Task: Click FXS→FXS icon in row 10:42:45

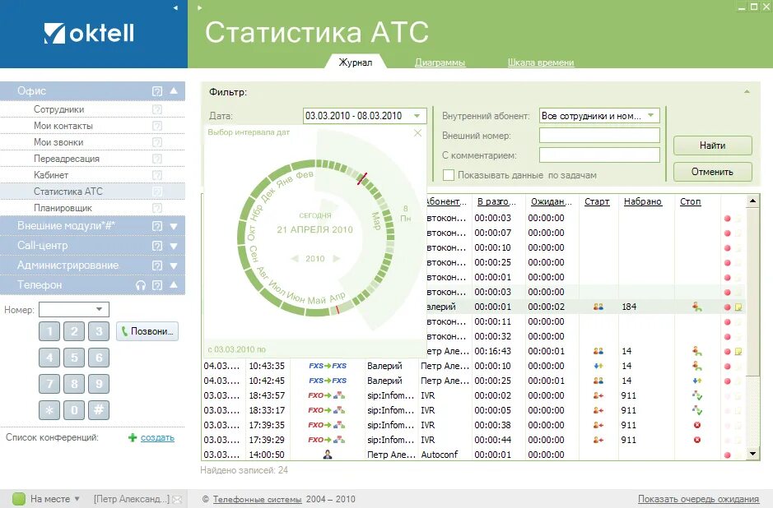Action: 328,381
